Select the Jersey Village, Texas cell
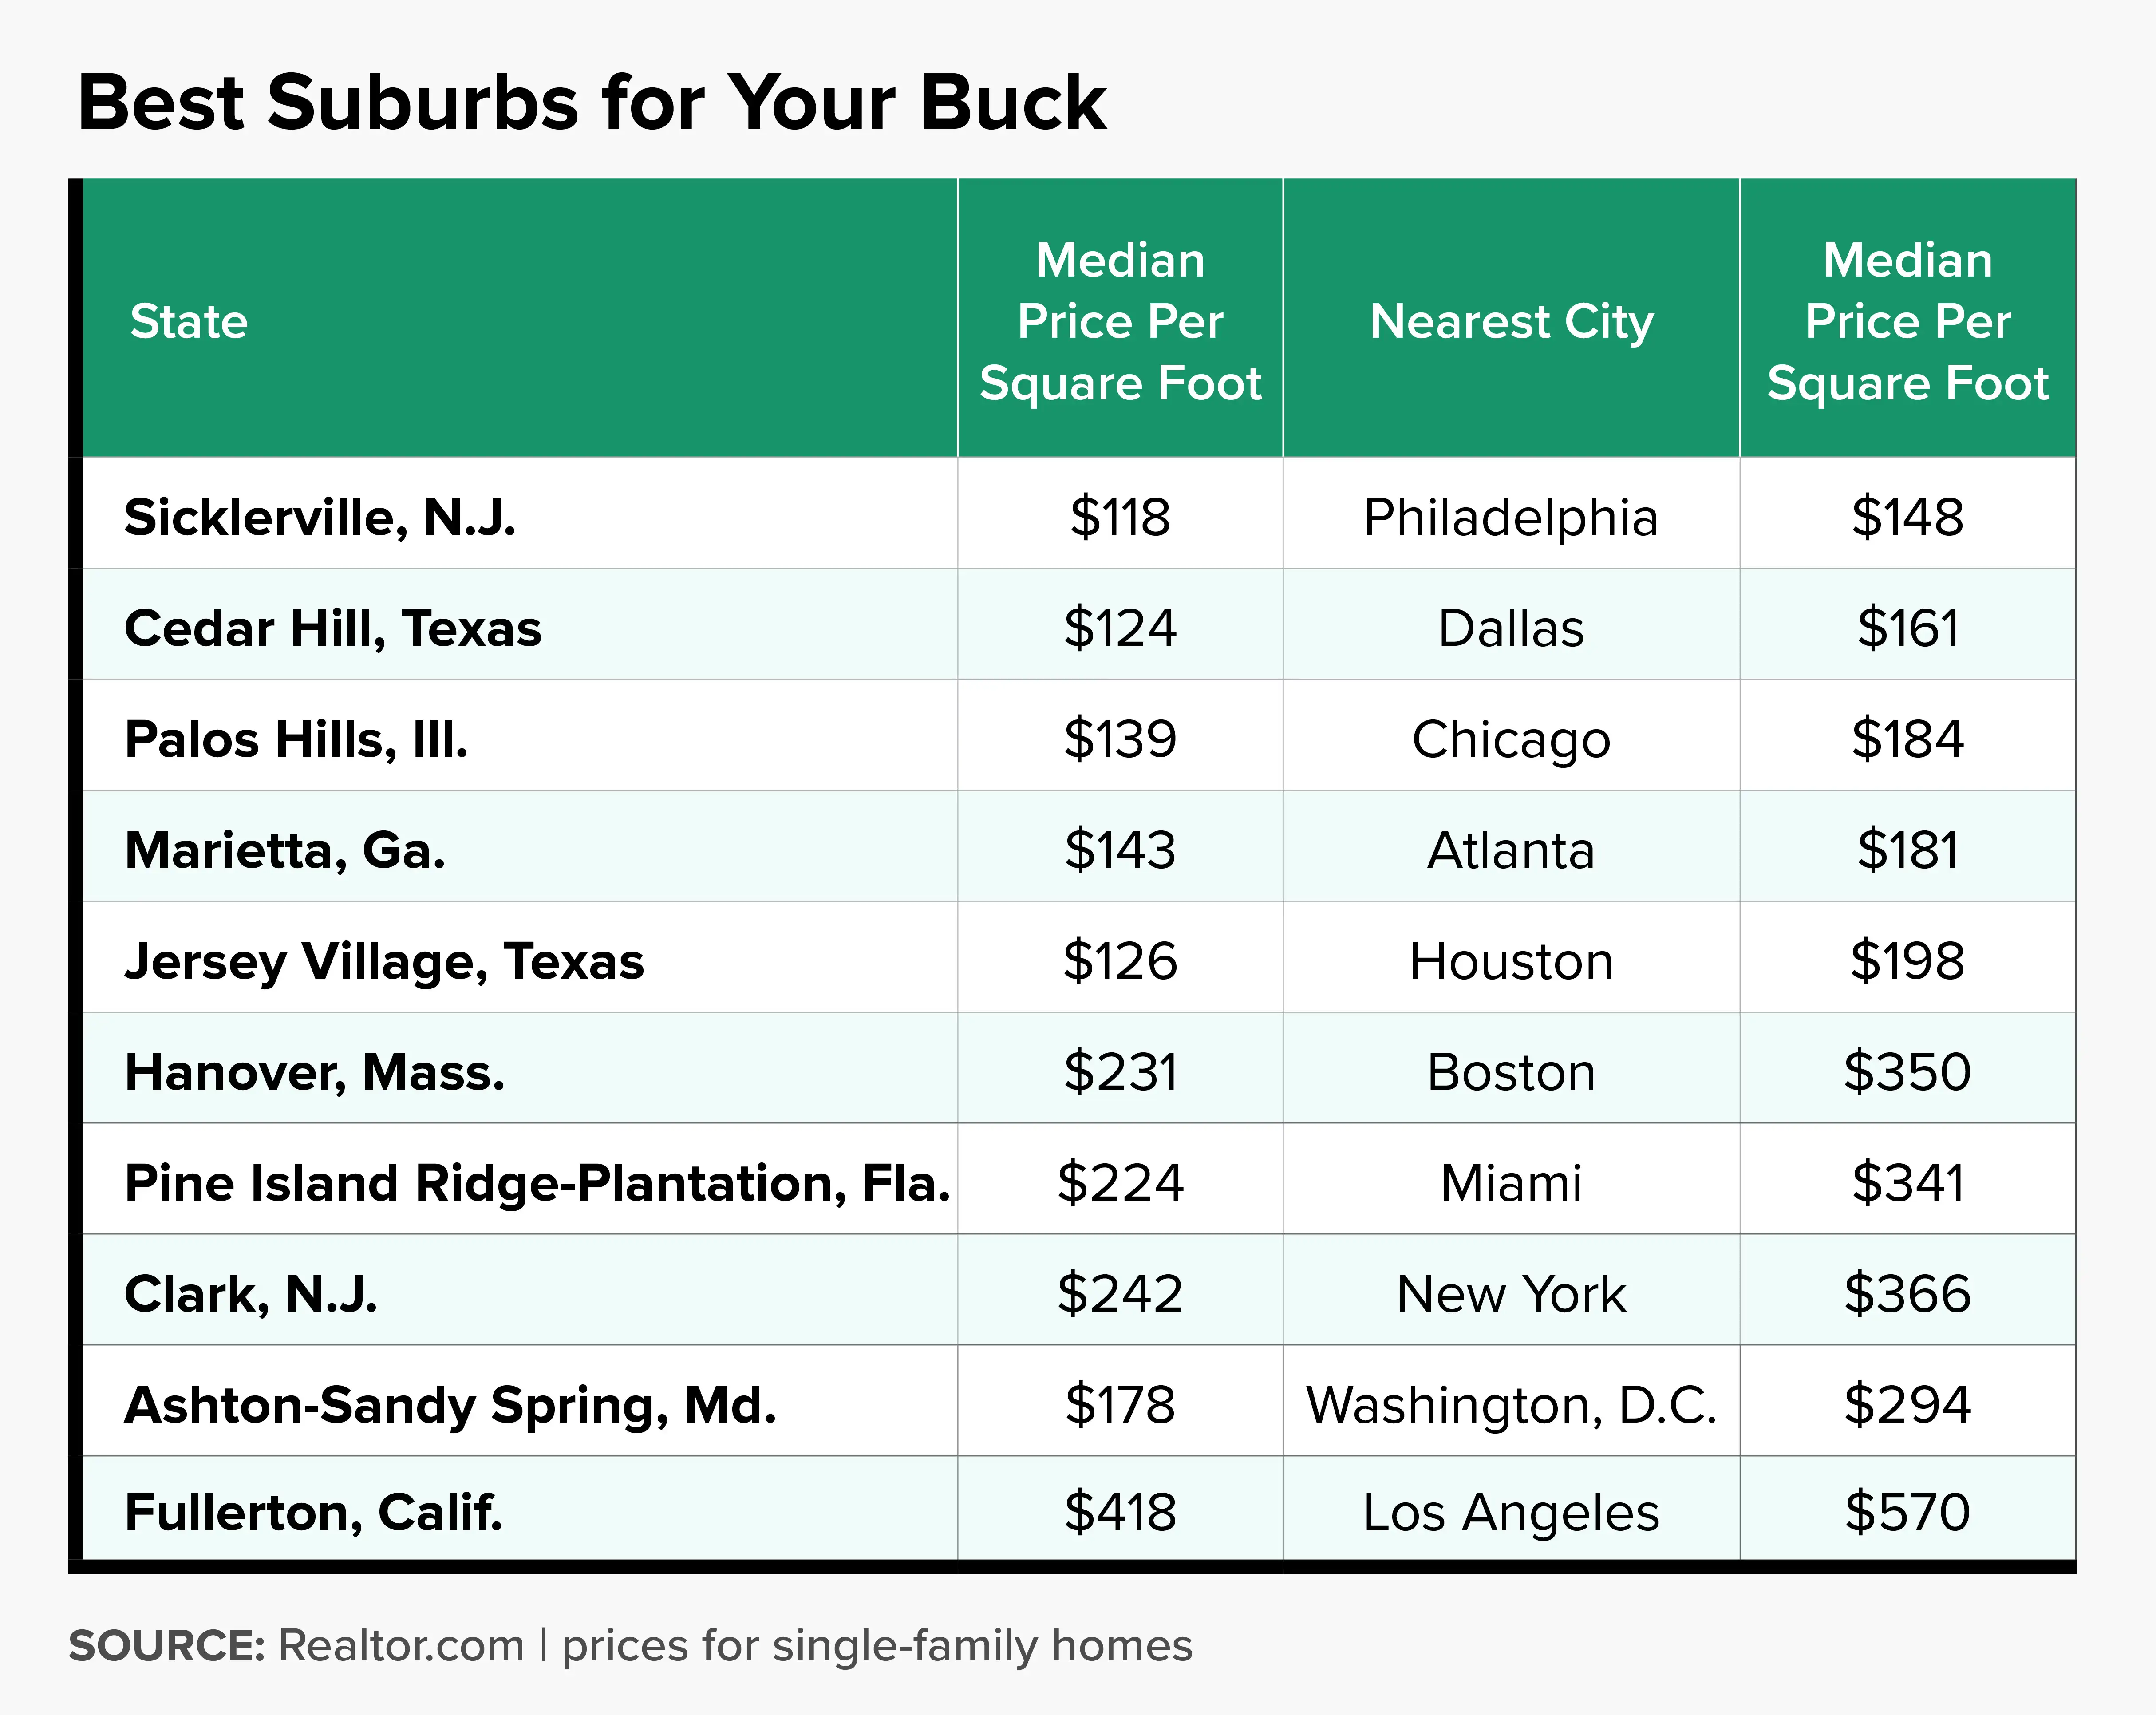2156x1715 pixels. [384, 962]
